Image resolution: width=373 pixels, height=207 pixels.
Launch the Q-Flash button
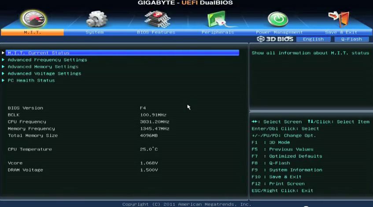[x=351, y=39]
